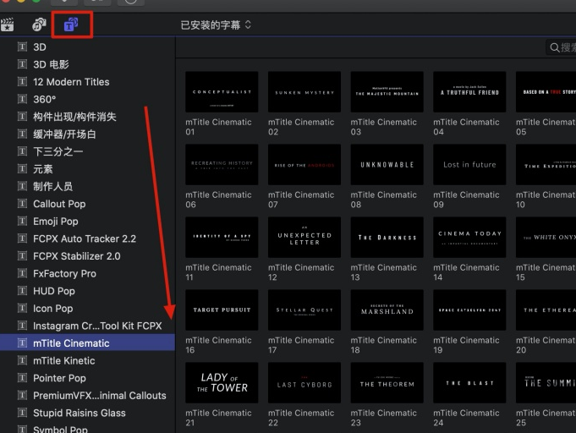Click the search field with magnifier
Screen dimensions: 576x433
[562, 47]
